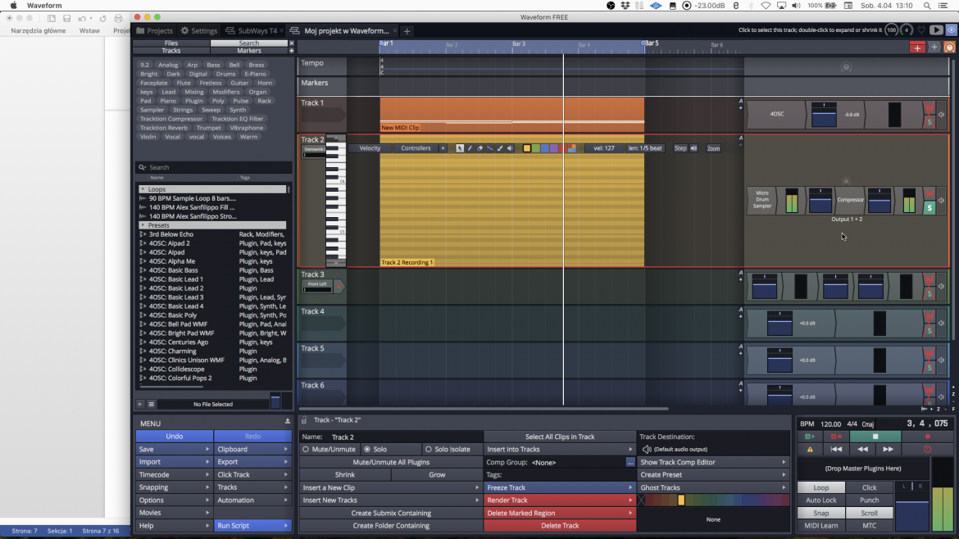Toggle the Click metronome button
Viewport: 959px width, 539px height.
click(x=869, y=487)
